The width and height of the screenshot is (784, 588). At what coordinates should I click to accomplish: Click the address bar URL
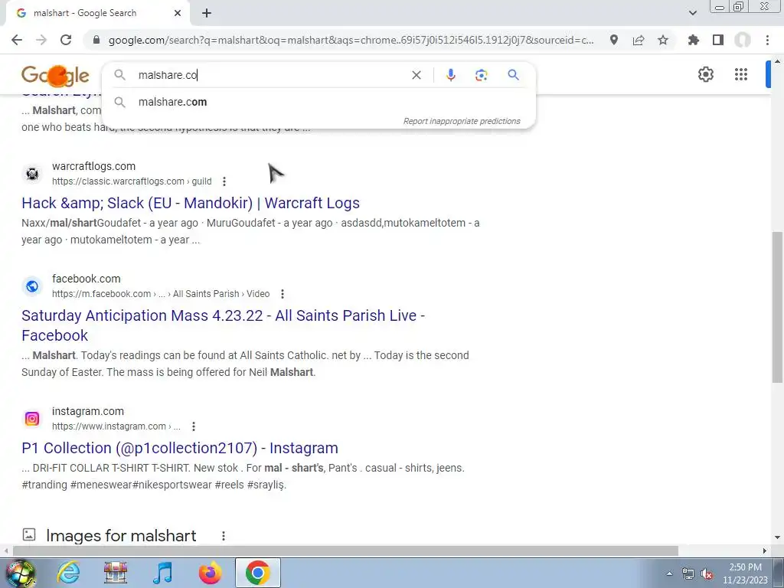coord(351,40)
